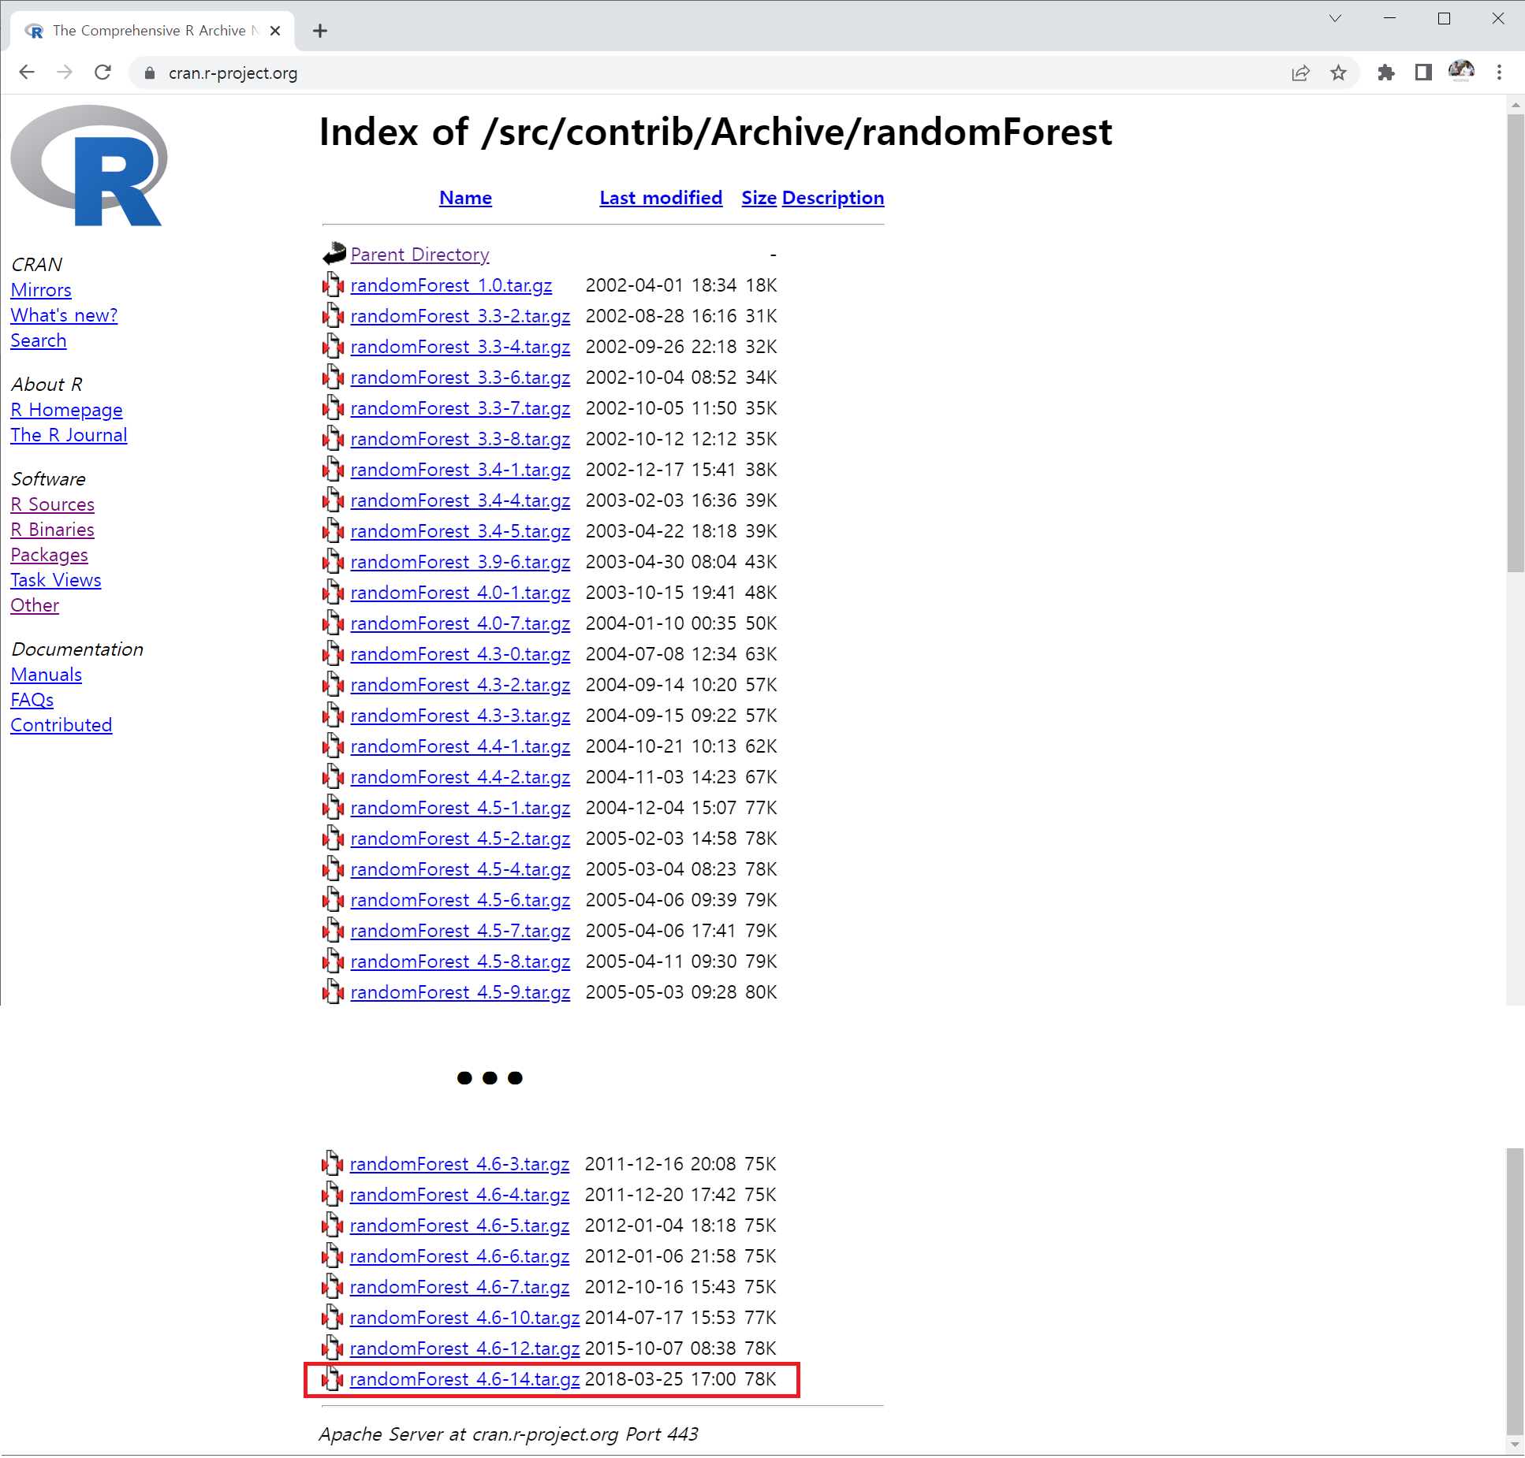Share this page icon
The width and height of the screenshot is (1525, 1458).
click(1300, 73)
